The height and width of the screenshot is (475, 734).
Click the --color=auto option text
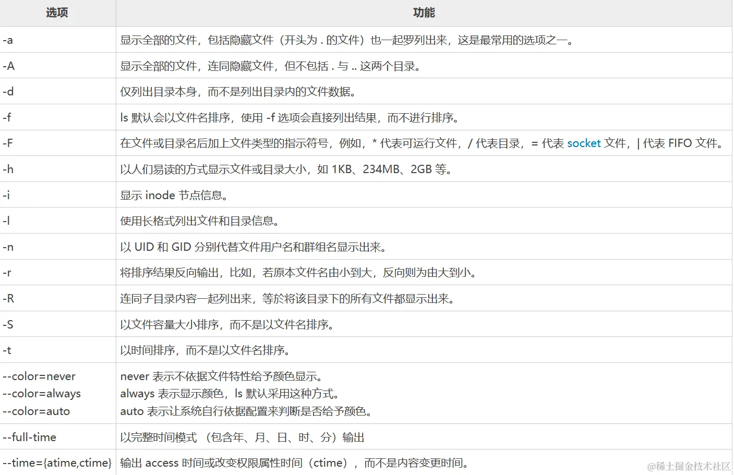click(37, 411)
